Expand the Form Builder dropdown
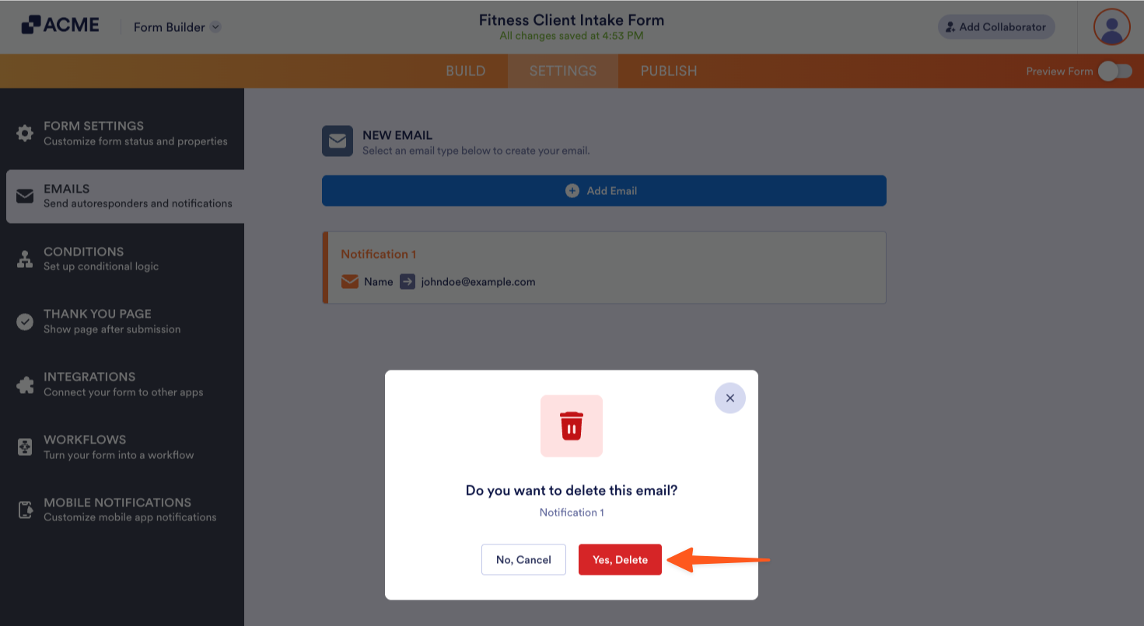 [214, 26]
